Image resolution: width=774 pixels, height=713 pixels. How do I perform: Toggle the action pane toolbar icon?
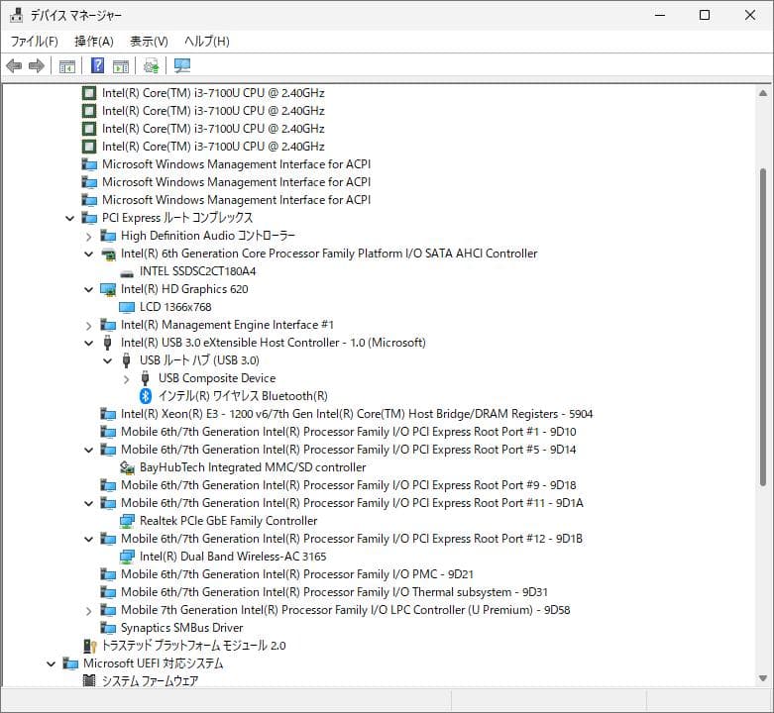pyautogui.click(x=121, y=65)
